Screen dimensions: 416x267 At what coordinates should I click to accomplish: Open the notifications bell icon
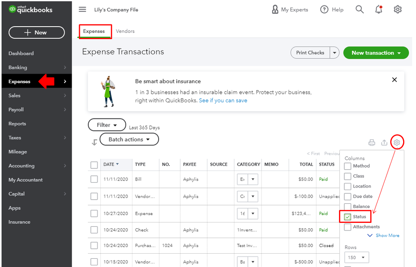click(x=379, y=10)
